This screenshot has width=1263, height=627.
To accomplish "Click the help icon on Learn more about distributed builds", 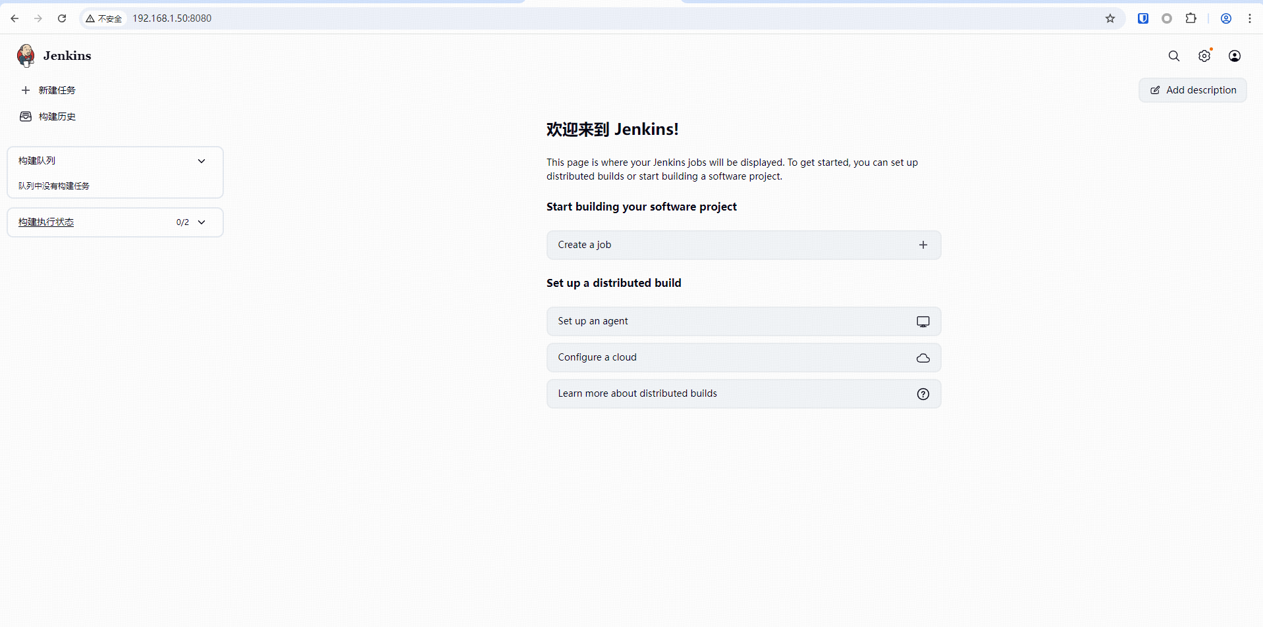I will pyautogui.click(x=923, y=394).
